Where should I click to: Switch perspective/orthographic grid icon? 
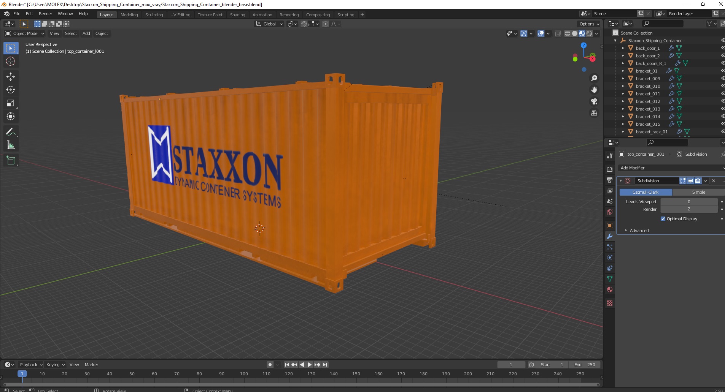pyautogui.click(x=594, y=113)
